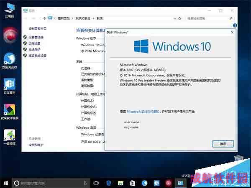The height and width of the screenshot is (188, 251).
Task: Close the 关于"Windows" dialog
Action: click(232, 32)
